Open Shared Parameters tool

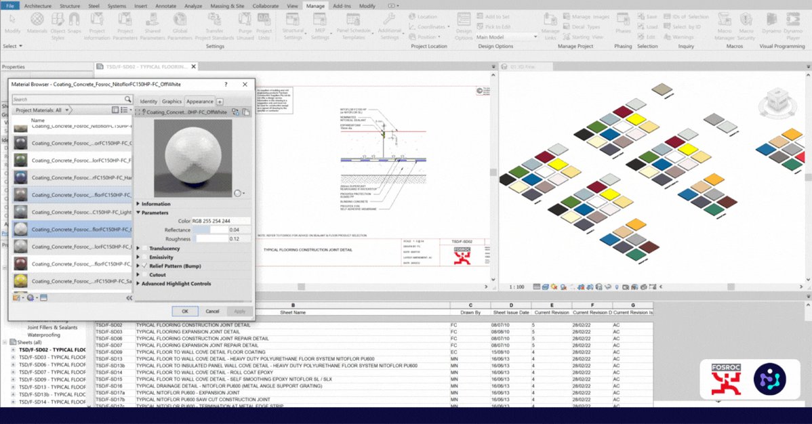coord(153,26)
